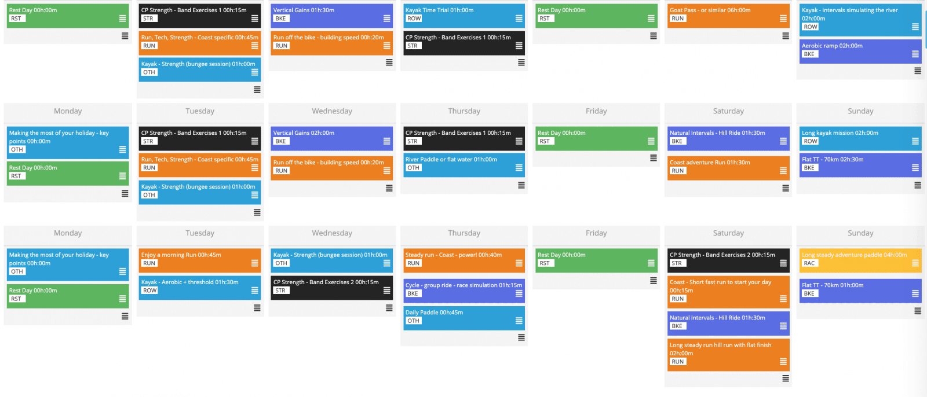Click RAC tag on Long steady adventure paddle
The width and height of the screenshot is (927, 397).
pos(809,263)
